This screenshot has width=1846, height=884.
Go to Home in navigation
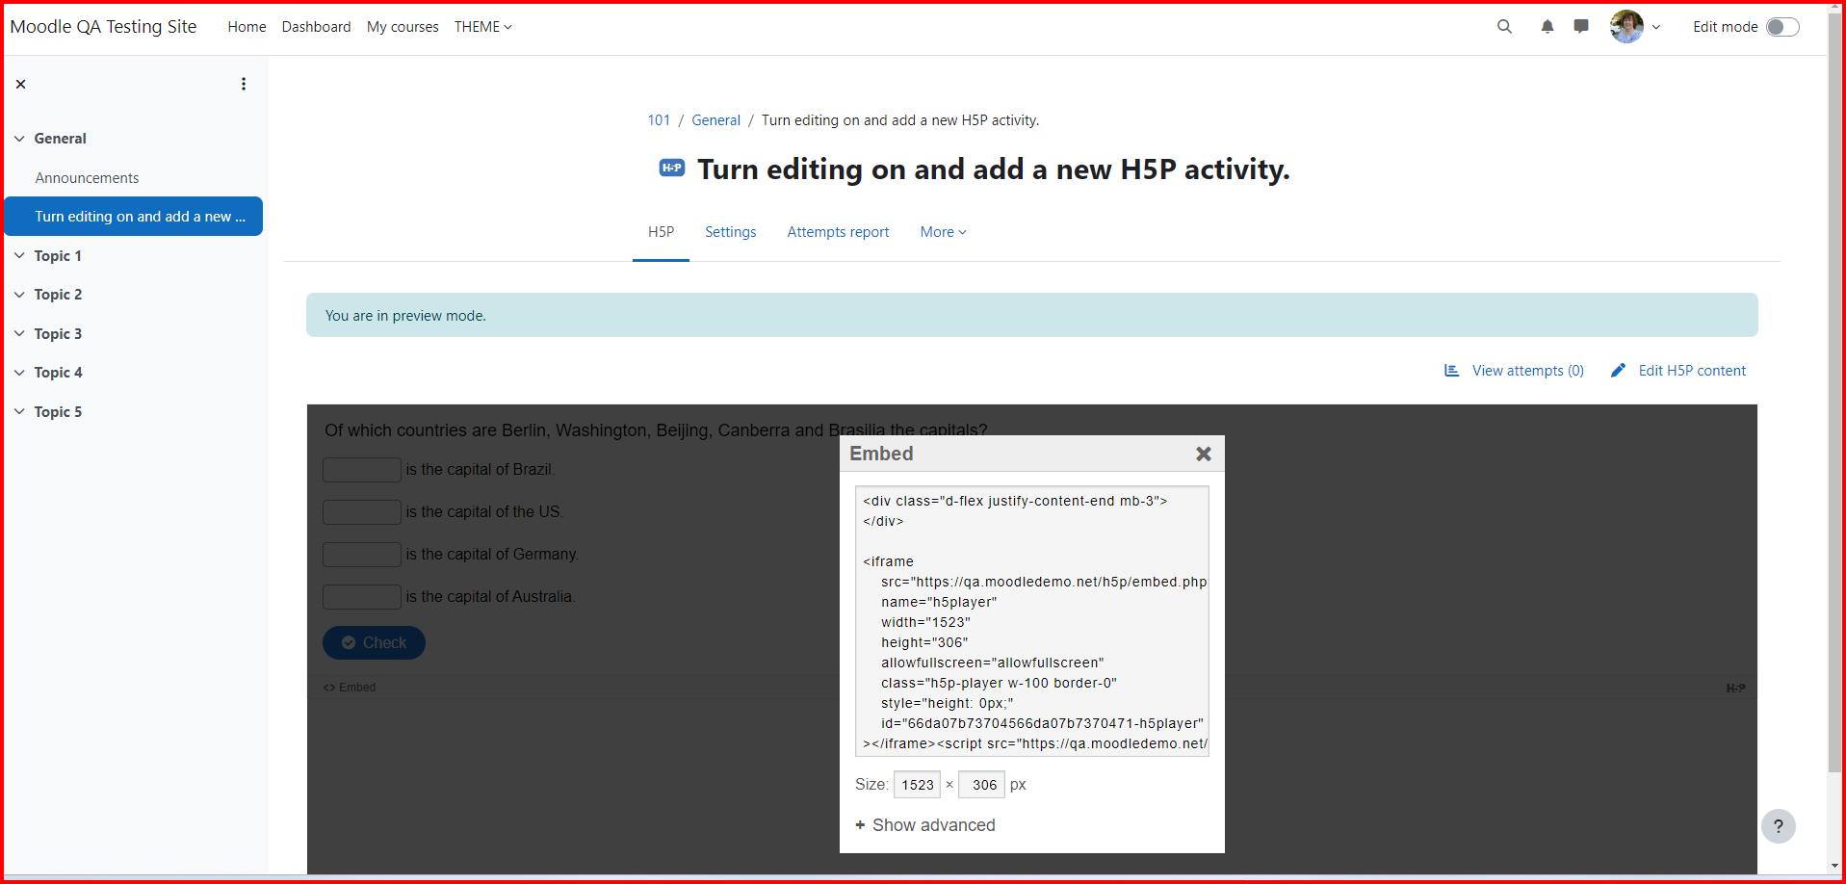coord(247,27)
